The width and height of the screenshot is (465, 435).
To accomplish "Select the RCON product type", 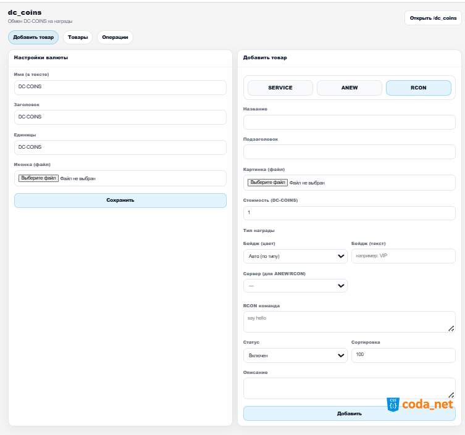I will pos(419,88).
